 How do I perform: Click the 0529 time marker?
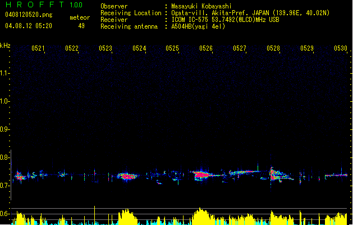pos(307,48)
